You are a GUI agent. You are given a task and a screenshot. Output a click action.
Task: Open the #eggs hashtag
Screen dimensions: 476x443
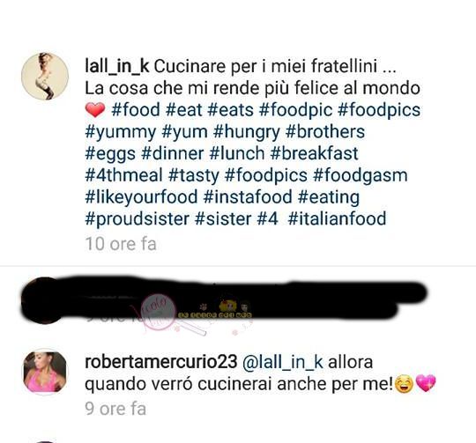click(110, 154)
